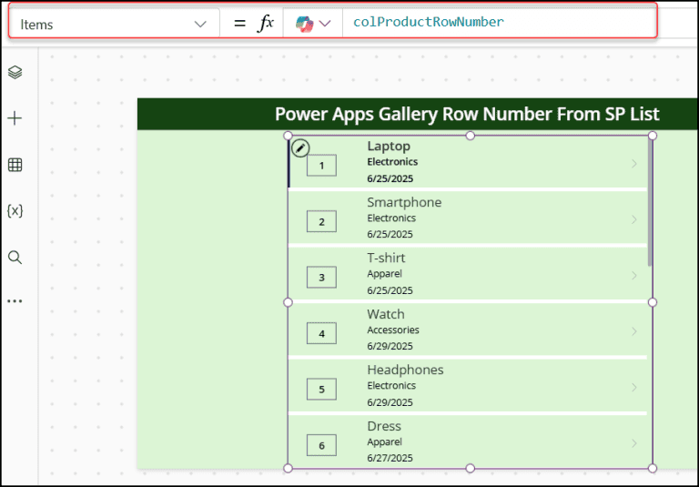This screenshot has height=487, width=699.
Task: Select the row number box showing 4
Action: [321, 333]
